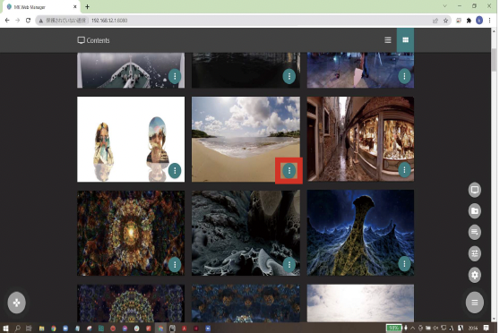
Task: Select the golden kaleidoscope thumbnail
Action: 131,234
